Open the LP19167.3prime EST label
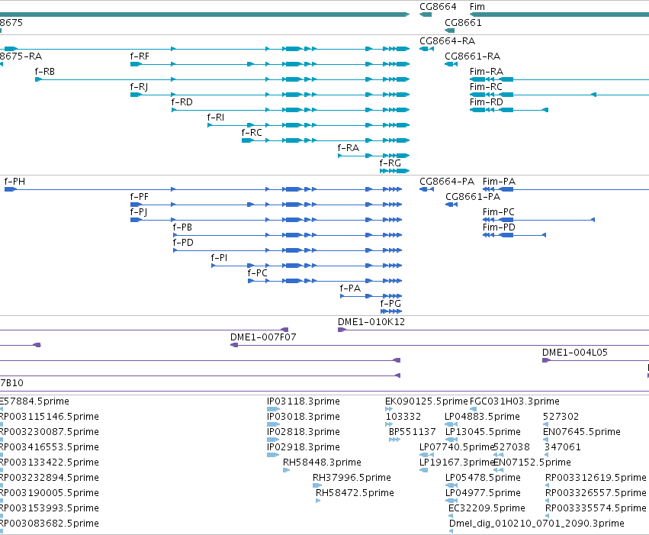Viewport: 649px width, 535px height. pyautogui.click(x=457, y=462)
